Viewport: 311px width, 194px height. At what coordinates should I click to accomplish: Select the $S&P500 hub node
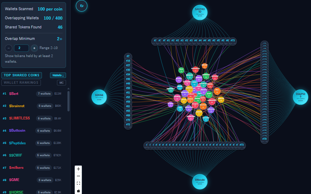tap(301, 97)
